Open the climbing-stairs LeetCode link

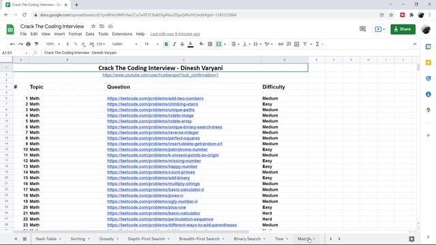pyautogui.click(x=153, y=104)
